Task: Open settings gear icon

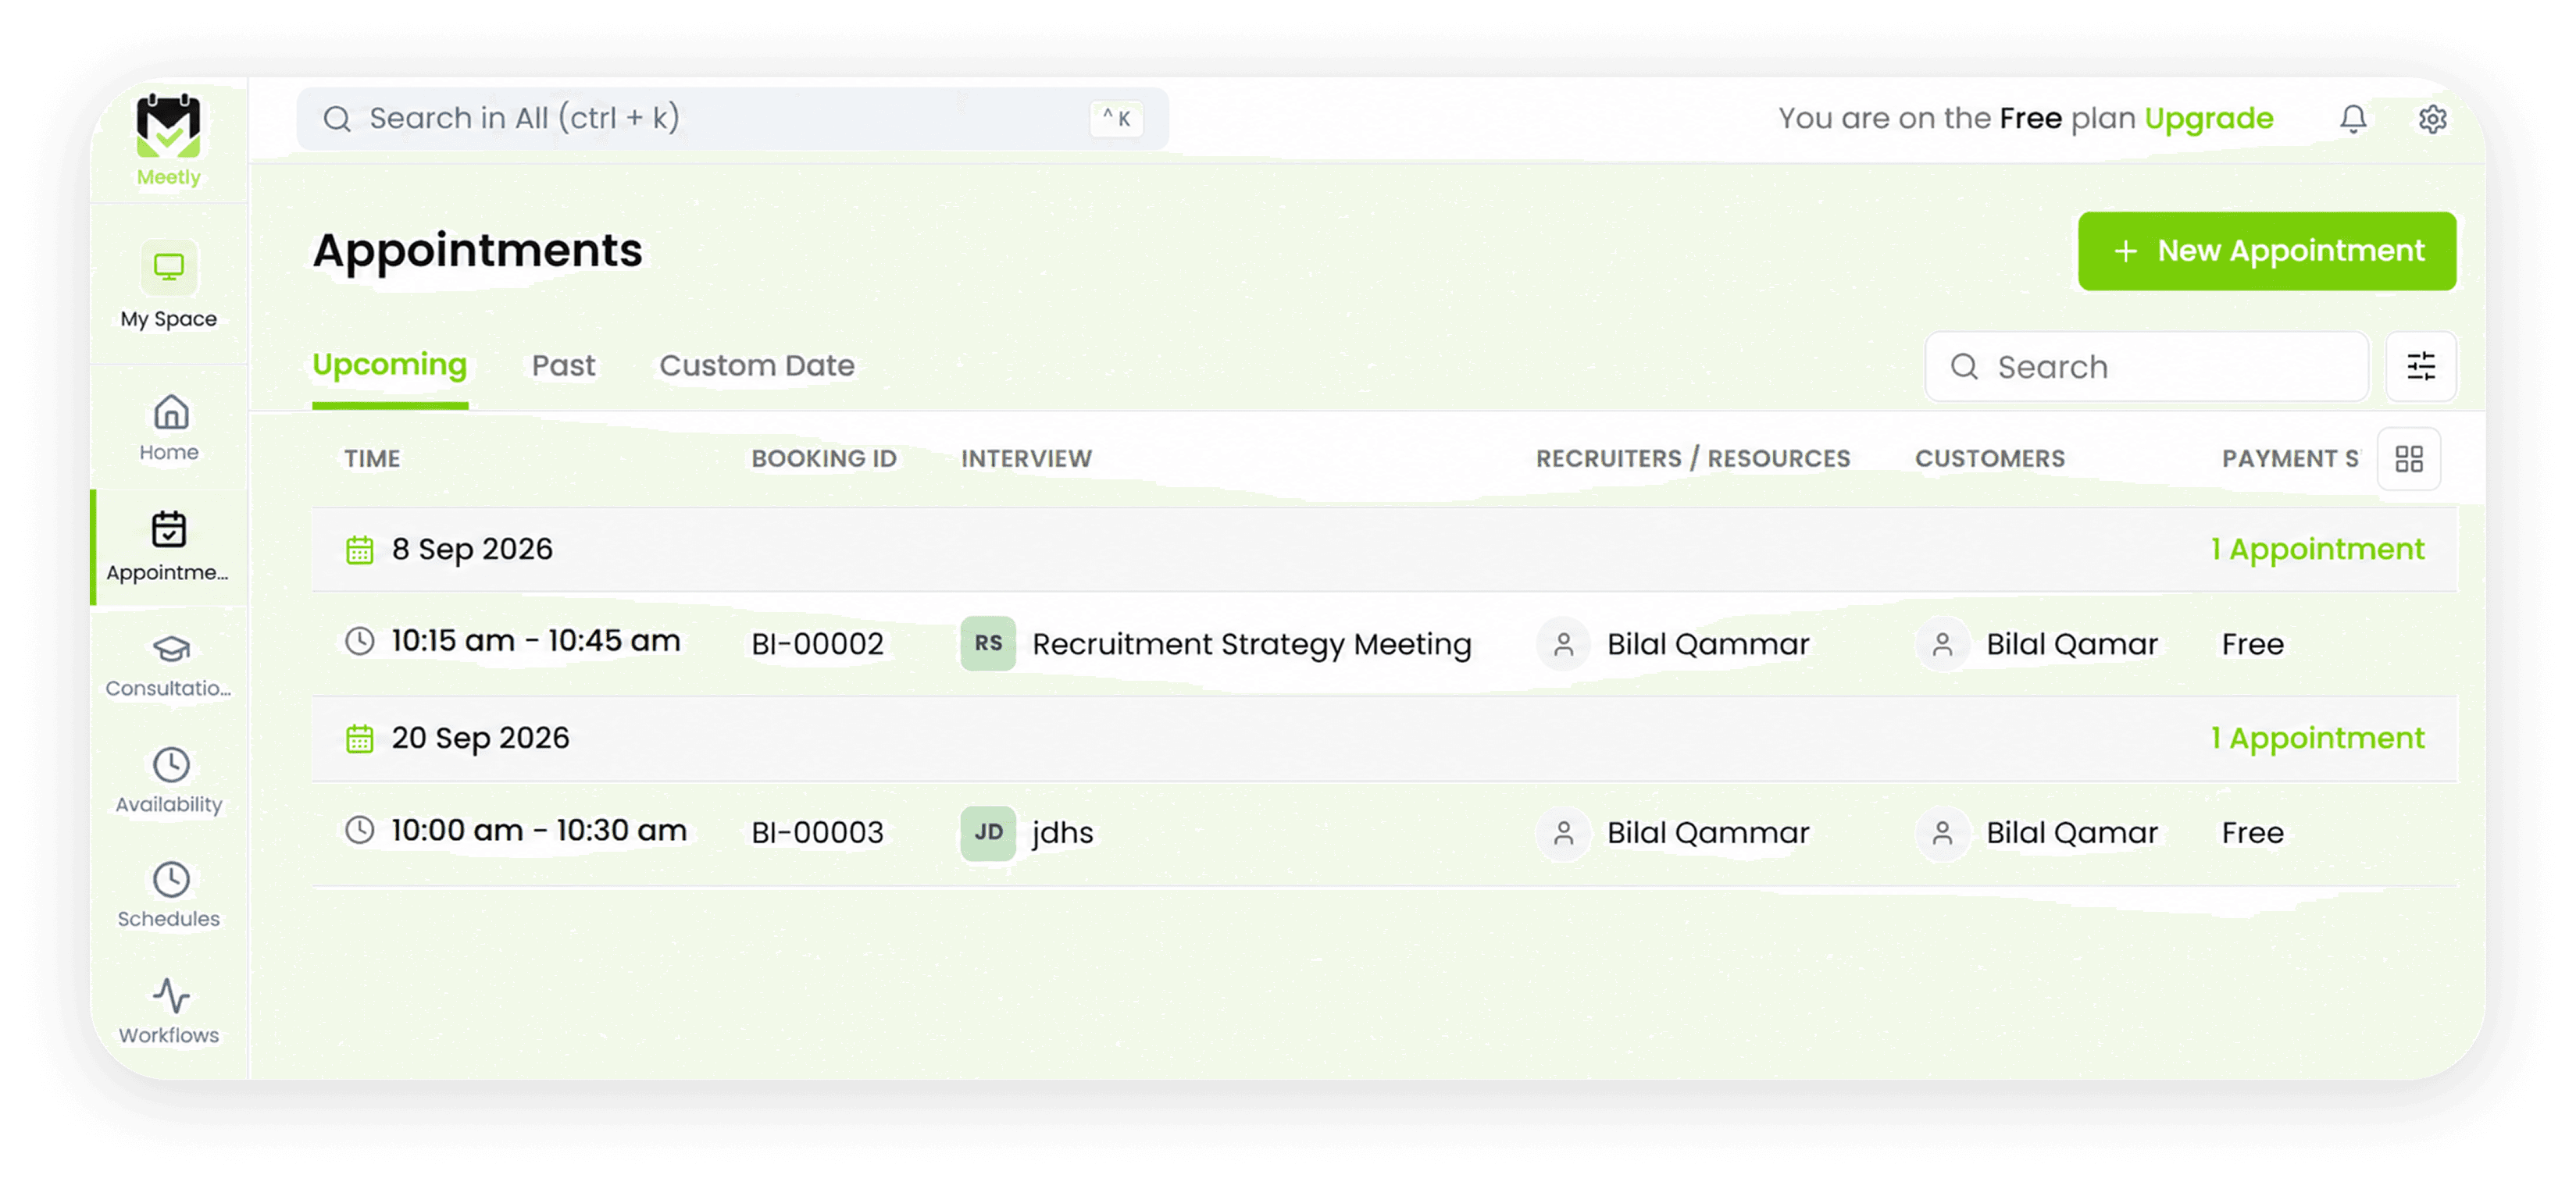Action: pos(2432,119)
